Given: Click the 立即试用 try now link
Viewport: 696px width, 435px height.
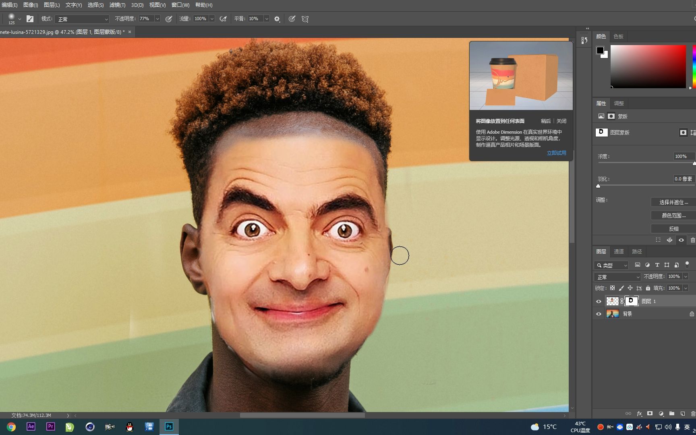Looking at the screenshot, I should coord(556,153).
